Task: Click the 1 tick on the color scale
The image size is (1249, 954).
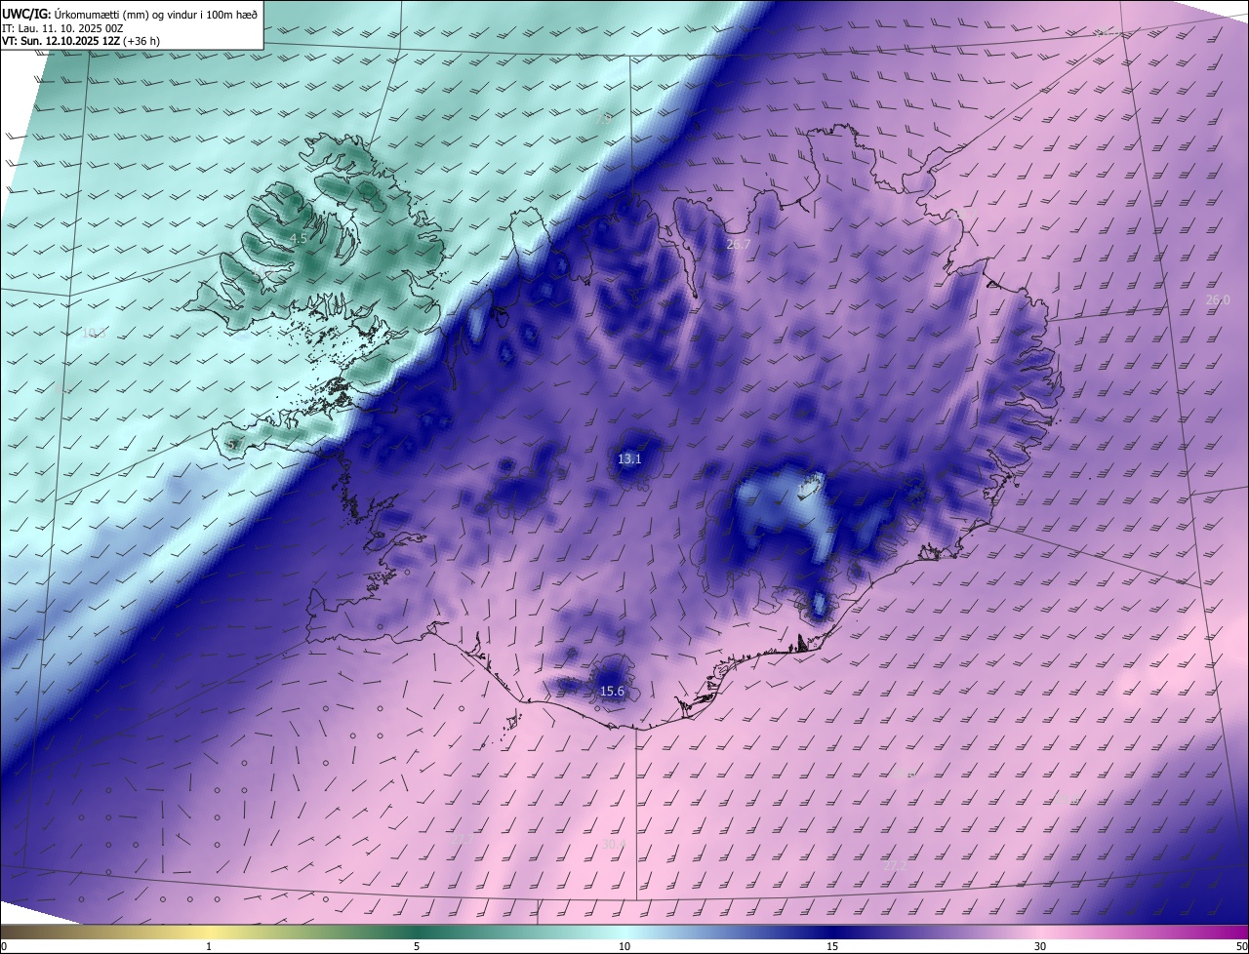Action: (209, 946)
